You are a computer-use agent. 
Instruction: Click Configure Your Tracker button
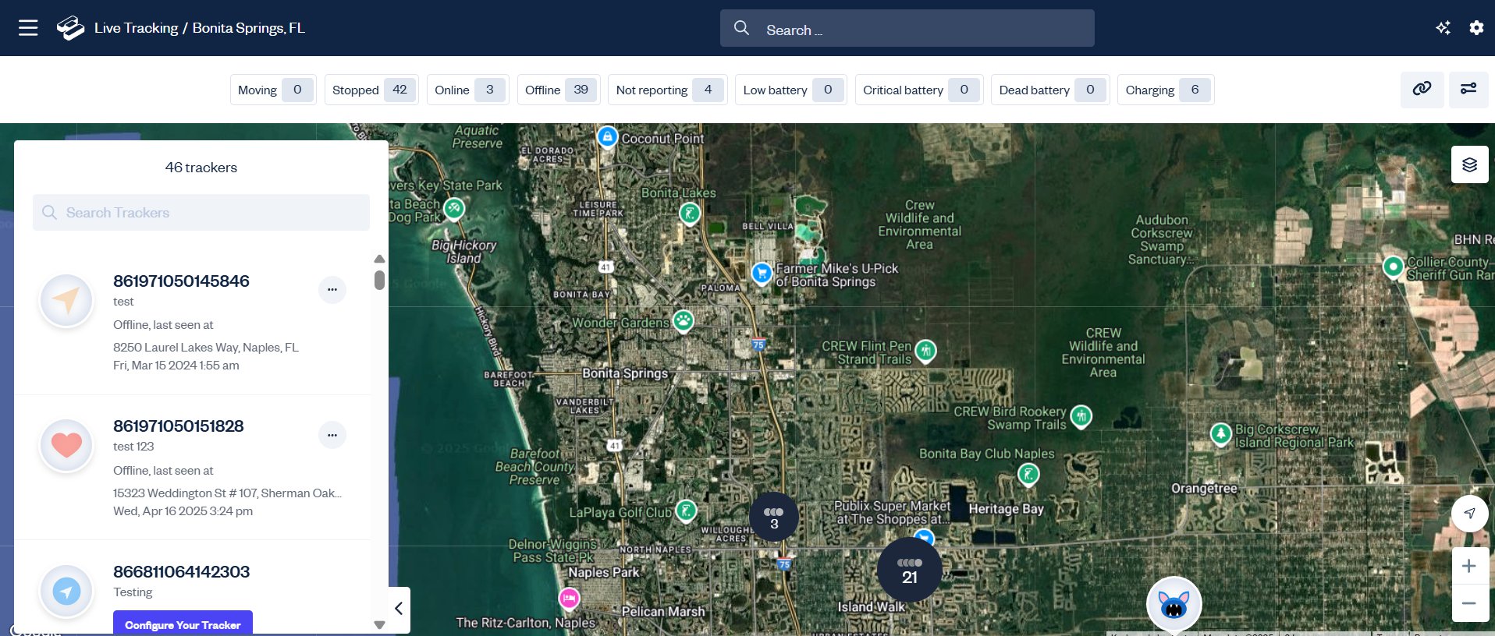click(183, 624)
